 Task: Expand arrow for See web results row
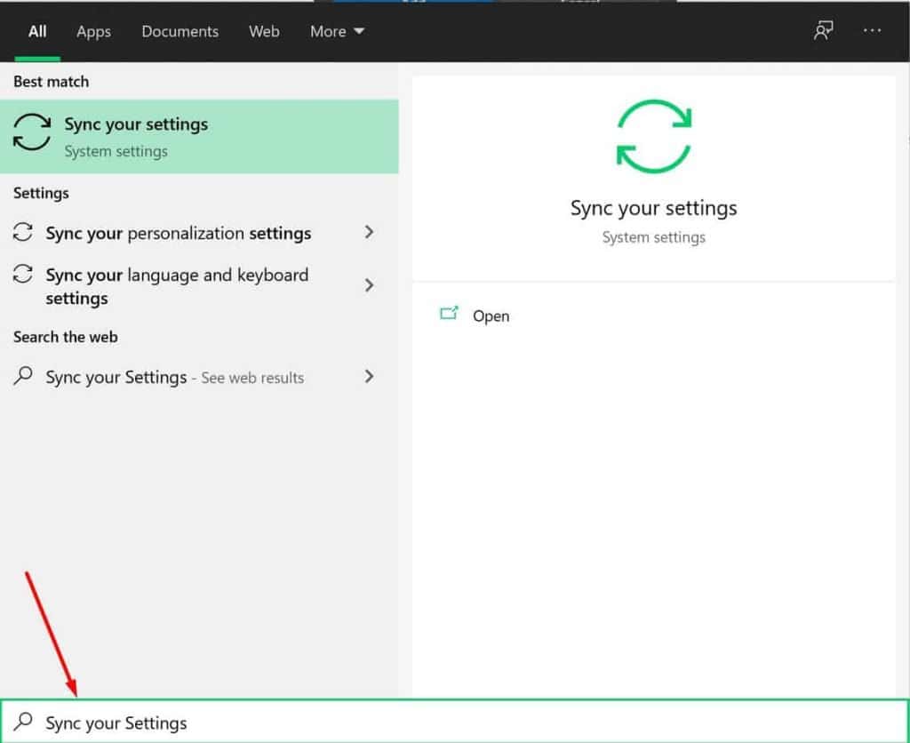369,377
